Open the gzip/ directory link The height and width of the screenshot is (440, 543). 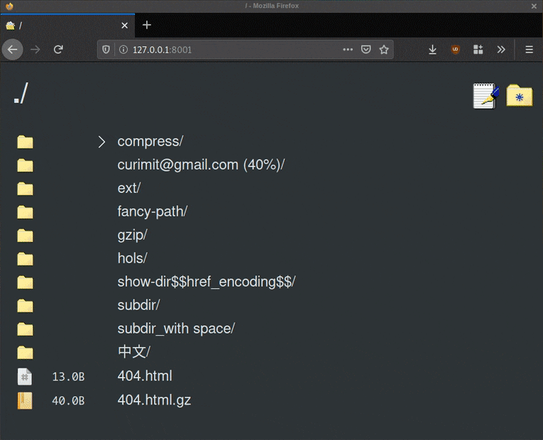click(132, 235)
